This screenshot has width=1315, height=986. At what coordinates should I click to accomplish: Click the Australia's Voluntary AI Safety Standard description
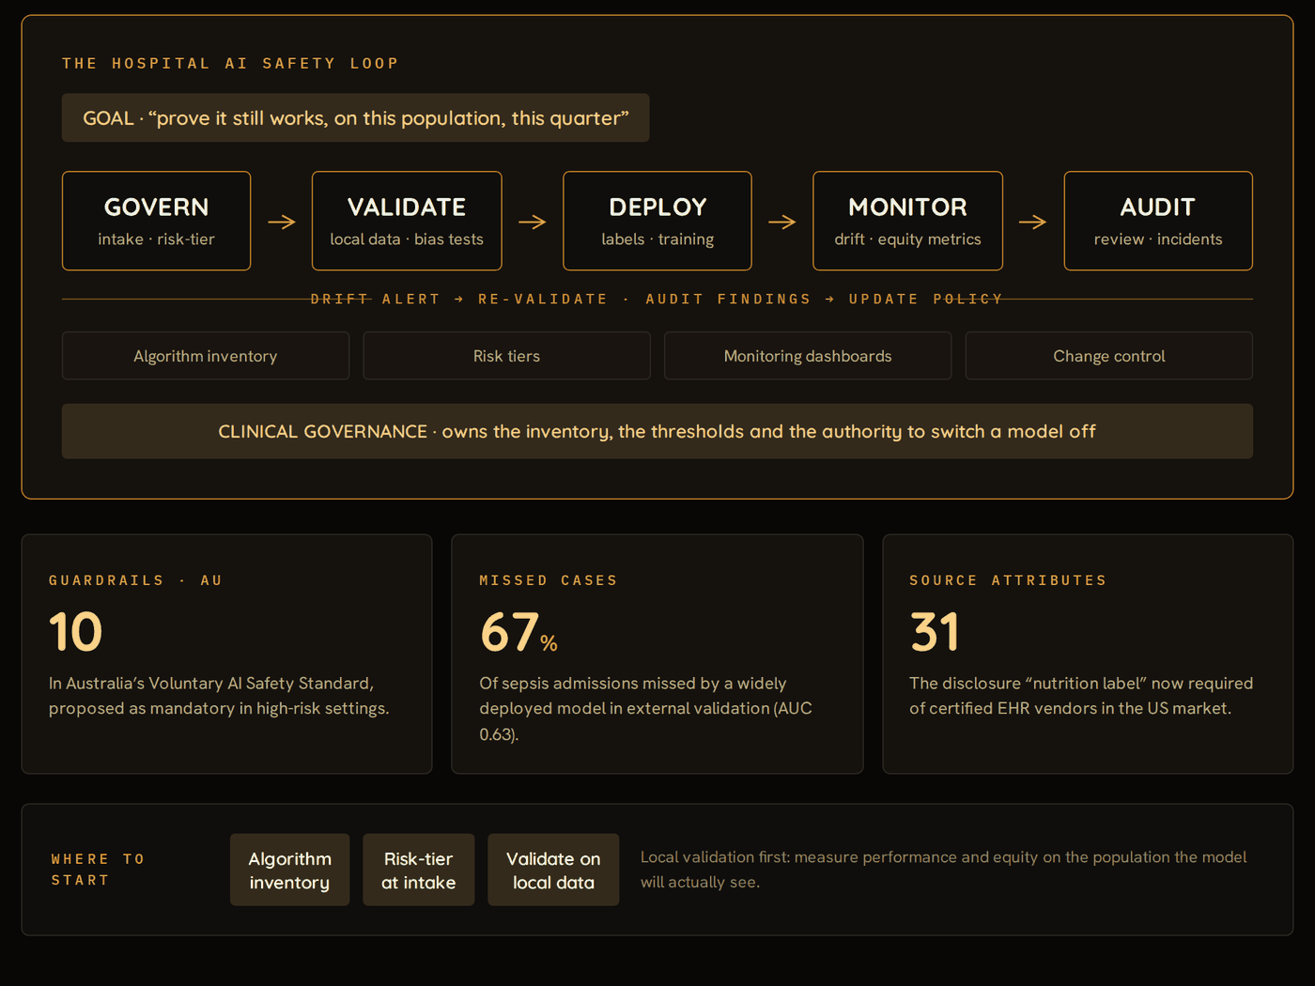219,696
